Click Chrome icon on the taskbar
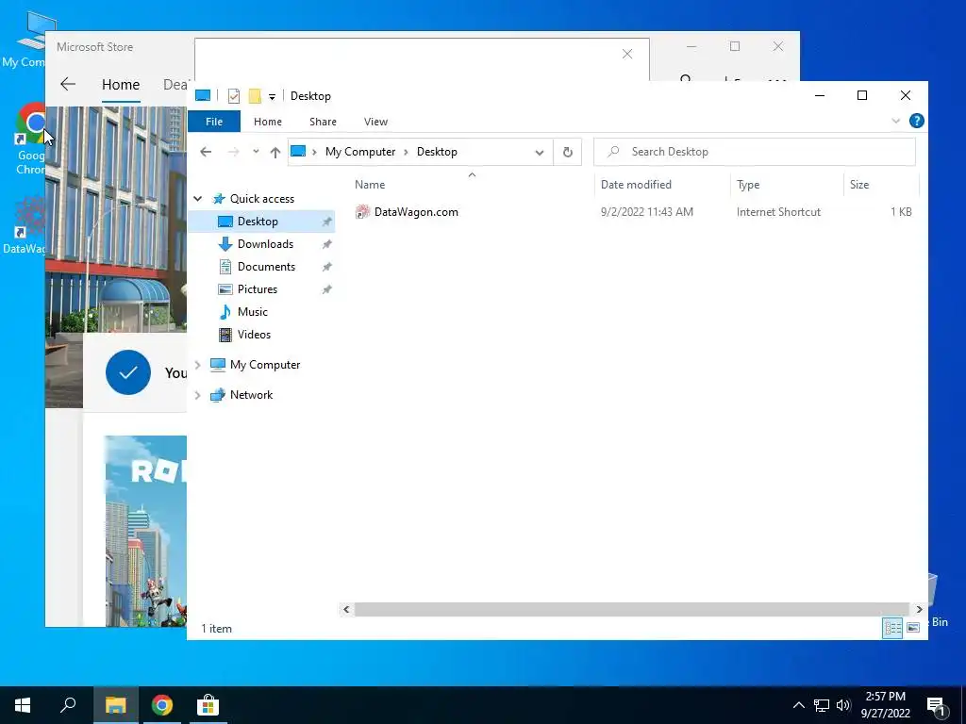 tap(162, 705)
